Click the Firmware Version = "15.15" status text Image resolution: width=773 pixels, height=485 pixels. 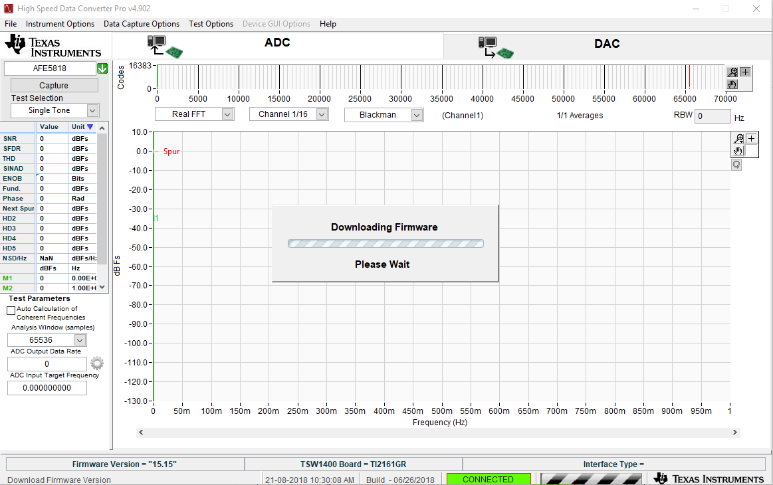coord(124,464)
